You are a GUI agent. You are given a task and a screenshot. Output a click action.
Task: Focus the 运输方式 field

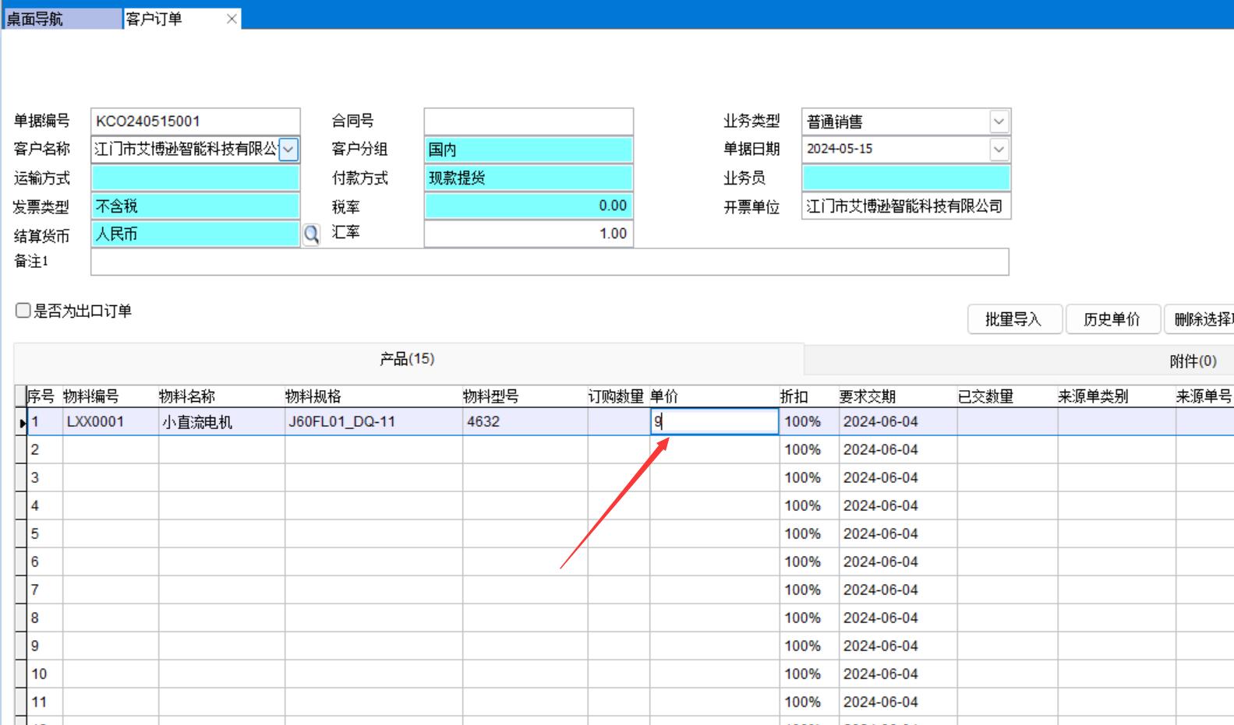coord(195,178)
